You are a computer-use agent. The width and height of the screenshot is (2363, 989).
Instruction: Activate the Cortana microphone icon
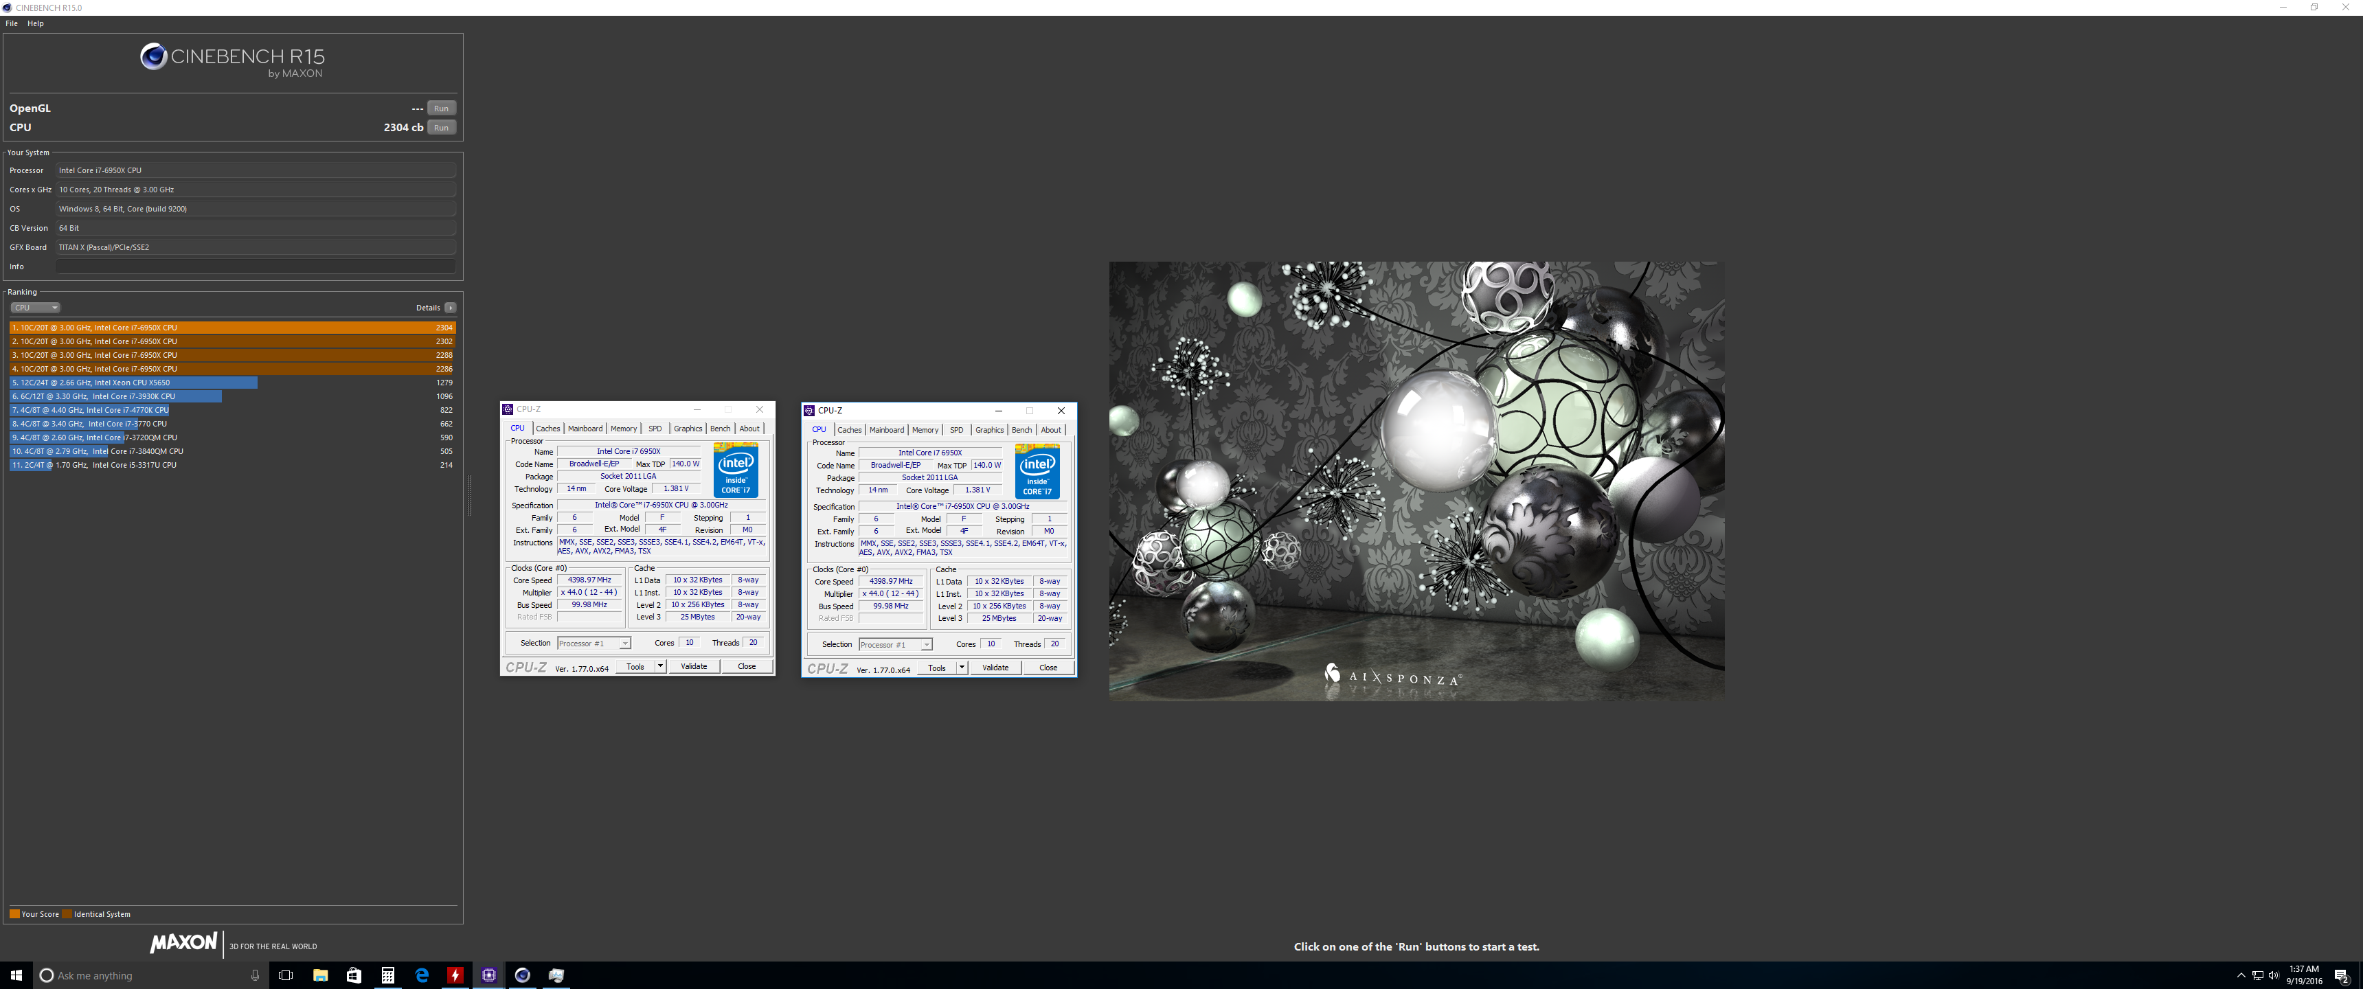[x=255, y=975]
